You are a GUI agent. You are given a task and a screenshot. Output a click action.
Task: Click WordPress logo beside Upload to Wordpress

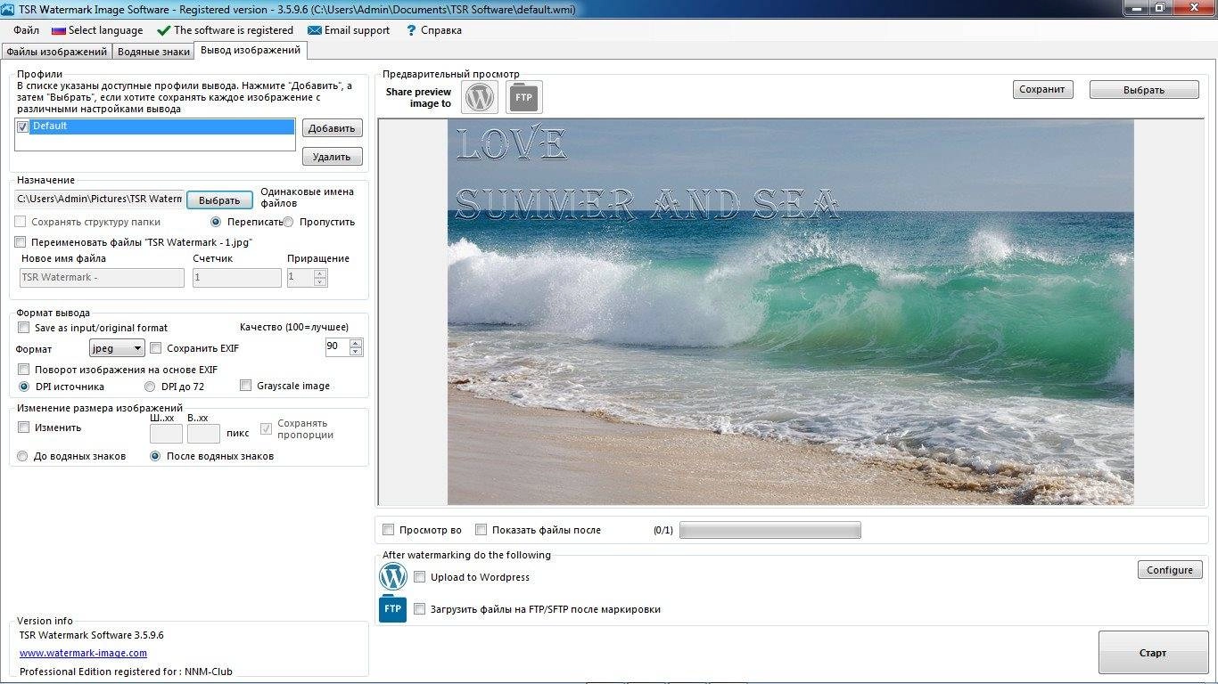(x=393, y=576)
